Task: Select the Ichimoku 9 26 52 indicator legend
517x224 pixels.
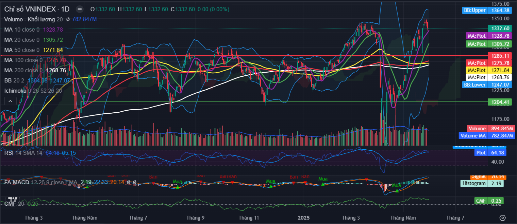Action: [33, 91]
